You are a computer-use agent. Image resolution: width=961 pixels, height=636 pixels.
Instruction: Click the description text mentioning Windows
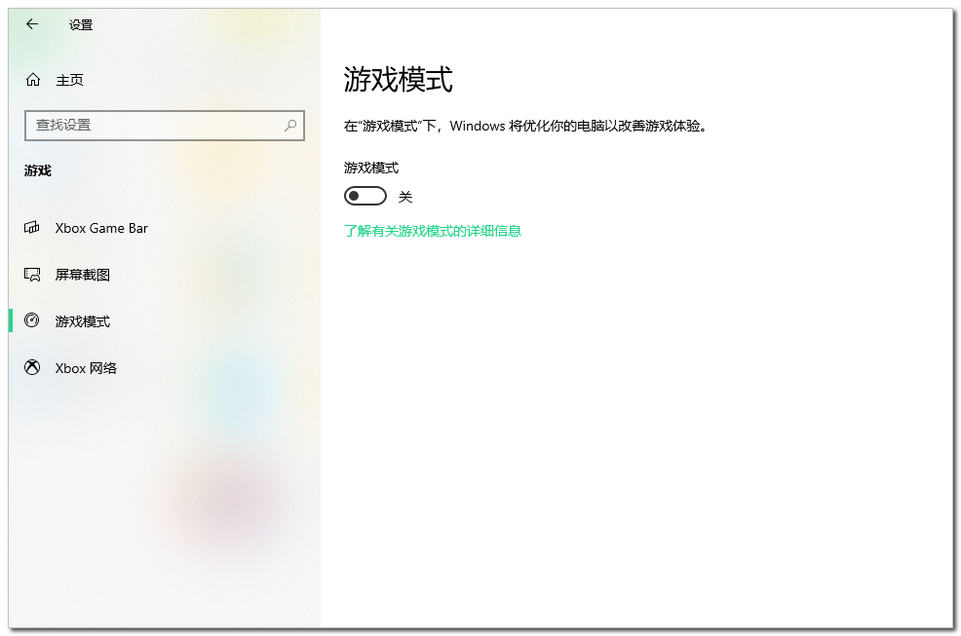point(524,126)
